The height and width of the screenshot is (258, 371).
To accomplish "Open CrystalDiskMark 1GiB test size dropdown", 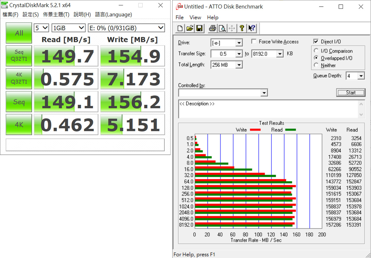I will 68,28.
